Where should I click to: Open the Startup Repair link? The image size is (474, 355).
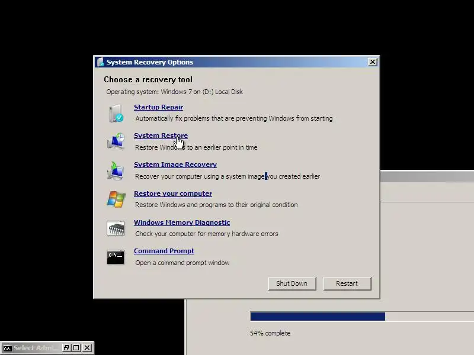pos(158,107)
